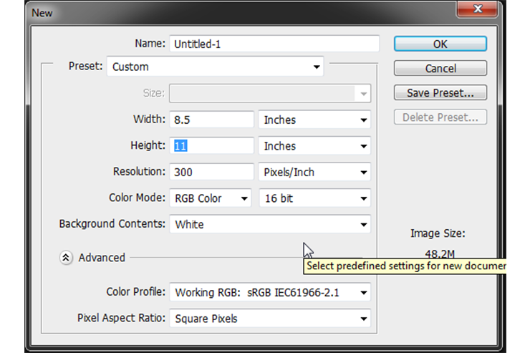This screenshot has width=530, height=353.
Task: Open the Preset dropdown showing Custom
Action: [x=215, y=67]
